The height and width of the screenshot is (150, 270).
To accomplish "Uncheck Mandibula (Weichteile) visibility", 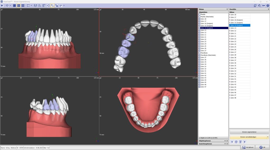I will [200, 55].
